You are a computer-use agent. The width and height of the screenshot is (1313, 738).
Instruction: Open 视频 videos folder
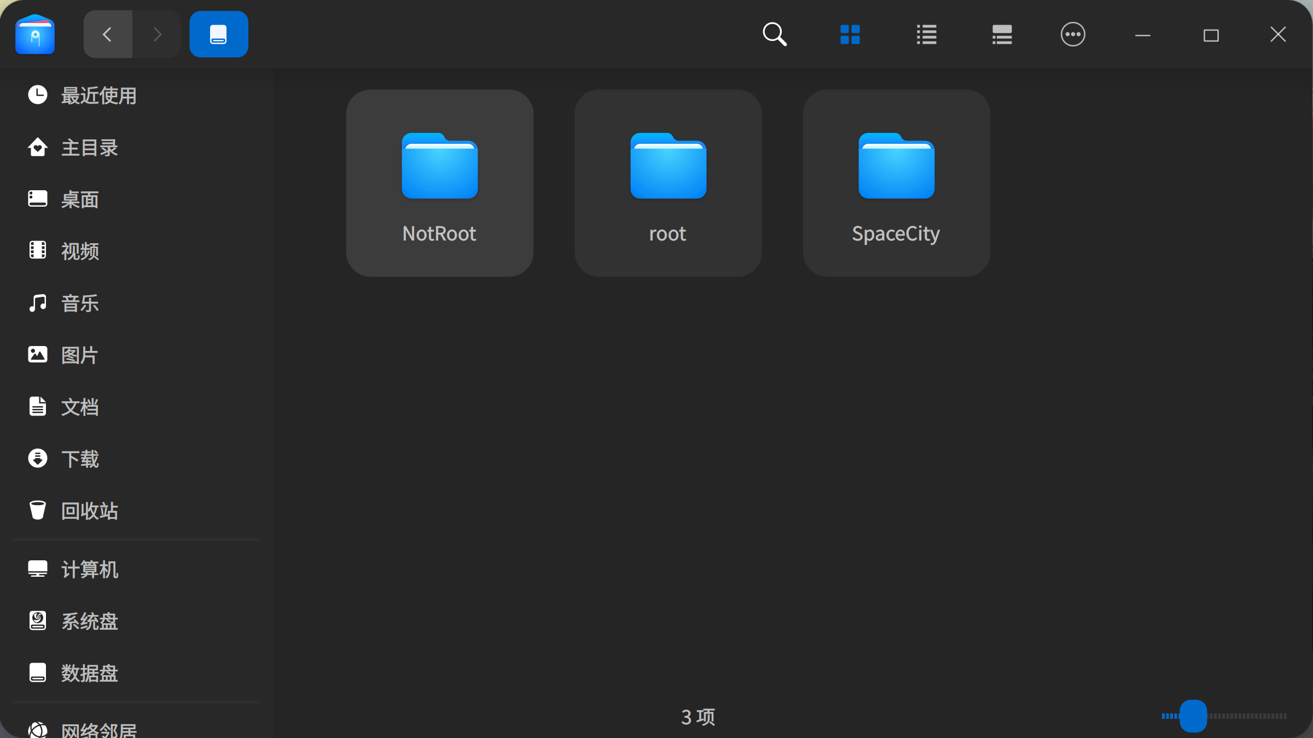point(136,251)
